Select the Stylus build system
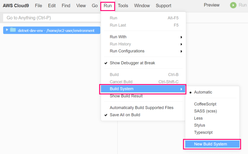This screenshot has height=154, width=248. click(199, 125)
